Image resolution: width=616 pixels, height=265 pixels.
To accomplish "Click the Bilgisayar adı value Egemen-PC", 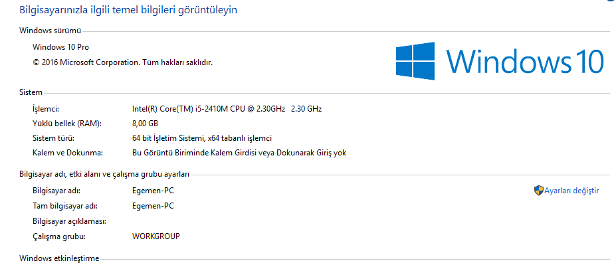I will pyautogui.click(x=154, y=191).
